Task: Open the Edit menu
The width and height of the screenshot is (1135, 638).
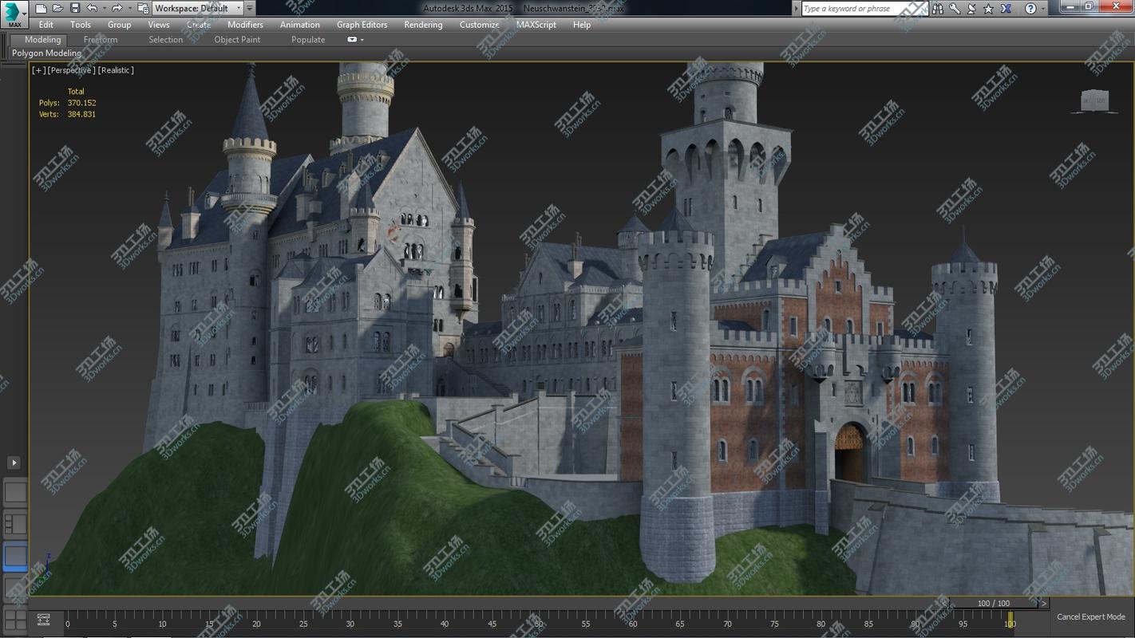Action: tap(46, 25)
